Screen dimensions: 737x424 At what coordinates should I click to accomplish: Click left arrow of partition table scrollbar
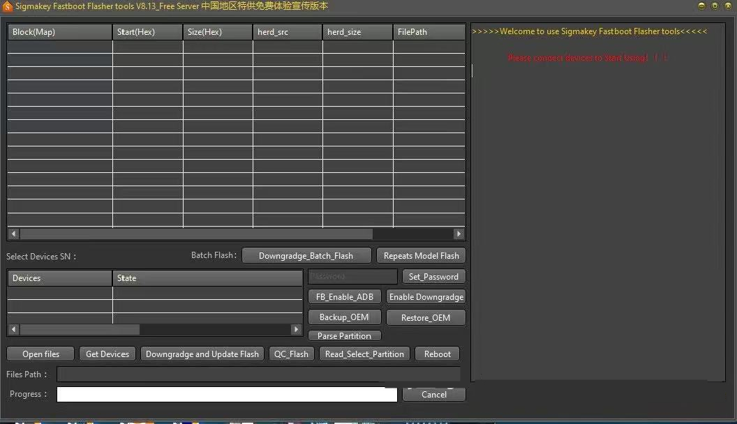tap(13, 234)
